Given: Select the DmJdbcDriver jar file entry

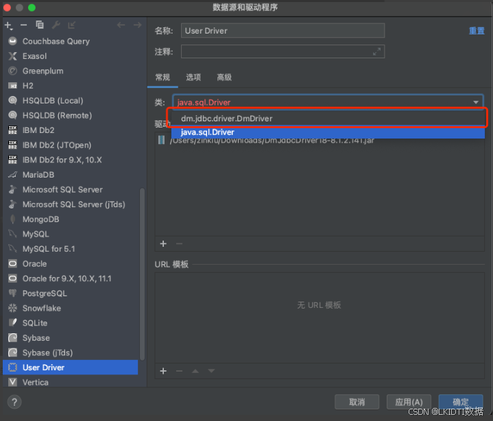Looking at the screenshot, I should (x=320, y=141).
